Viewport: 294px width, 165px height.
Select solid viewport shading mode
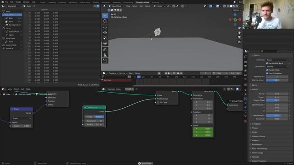pos(231,6)
